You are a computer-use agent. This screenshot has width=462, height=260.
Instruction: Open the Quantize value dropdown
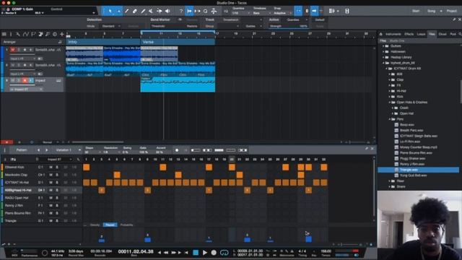(240, 13)
